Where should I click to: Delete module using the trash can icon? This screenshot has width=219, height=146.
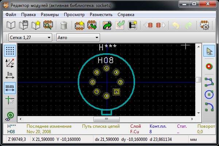point(64,25)
